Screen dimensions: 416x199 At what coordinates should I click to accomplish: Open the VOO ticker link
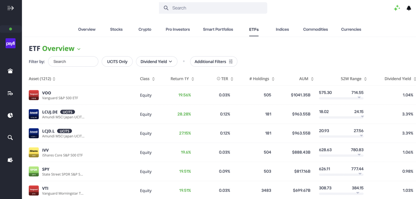coord(47,93)
